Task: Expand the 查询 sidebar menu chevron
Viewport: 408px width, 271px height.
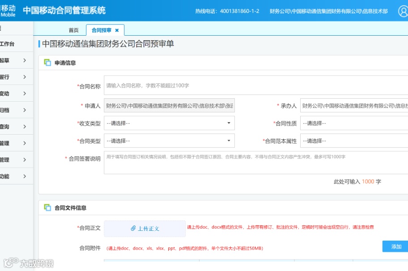Action: coord(25,127)
